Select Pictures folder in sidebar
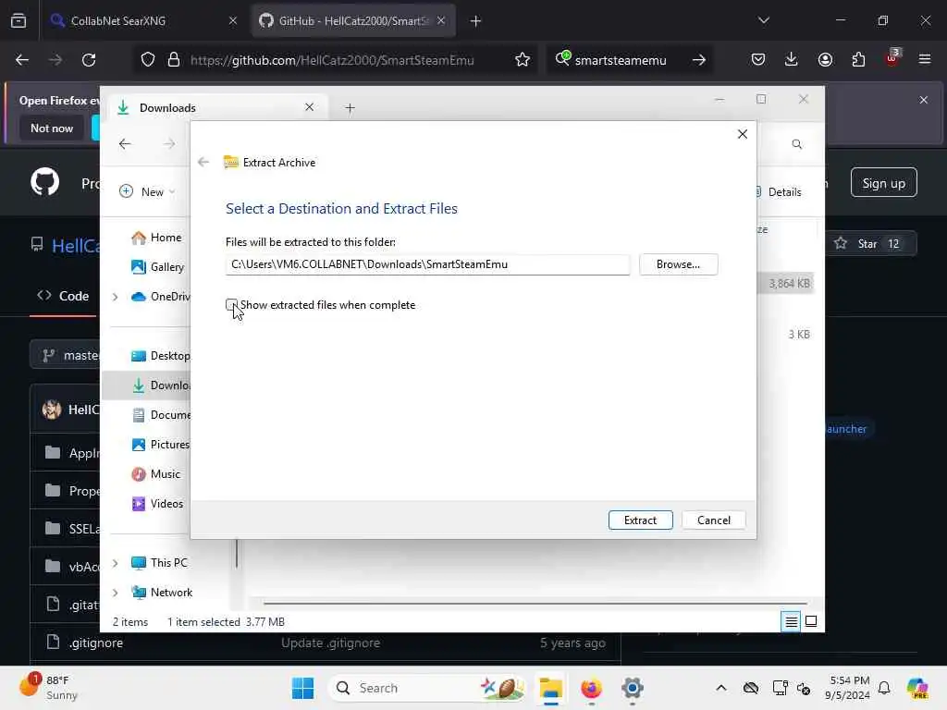The width and height of the screenshot is (947, 710). pyautogui.click(x=161, y=445)
